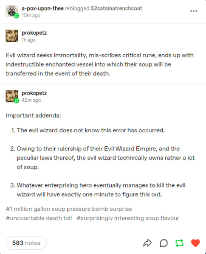Click the #uncountable death toll tag
The image size is (206, 254).
[x=39, y=218]
